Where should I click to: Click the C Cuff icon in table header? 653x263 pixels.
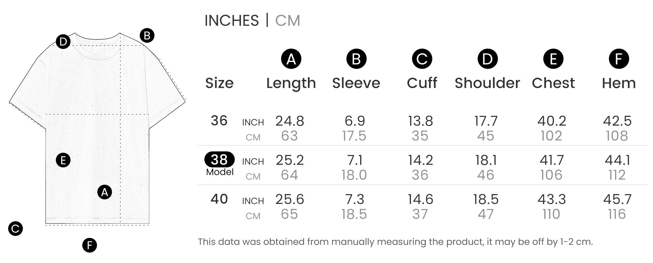pyautogui.click(x=422, y=59)
